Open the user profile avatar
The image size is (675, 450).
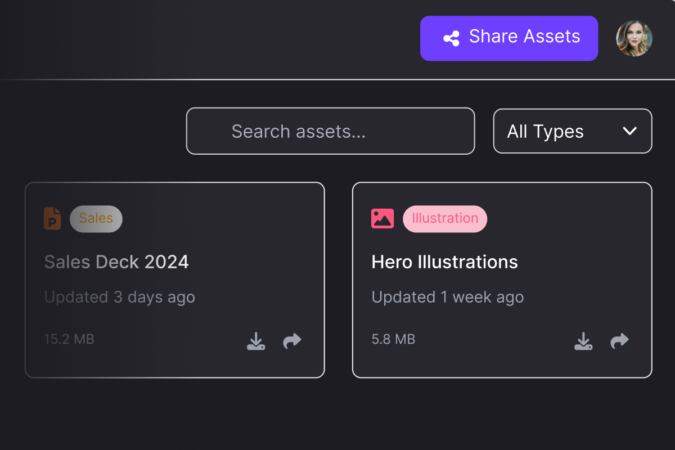pyautogui.click(x=634, y=39)
